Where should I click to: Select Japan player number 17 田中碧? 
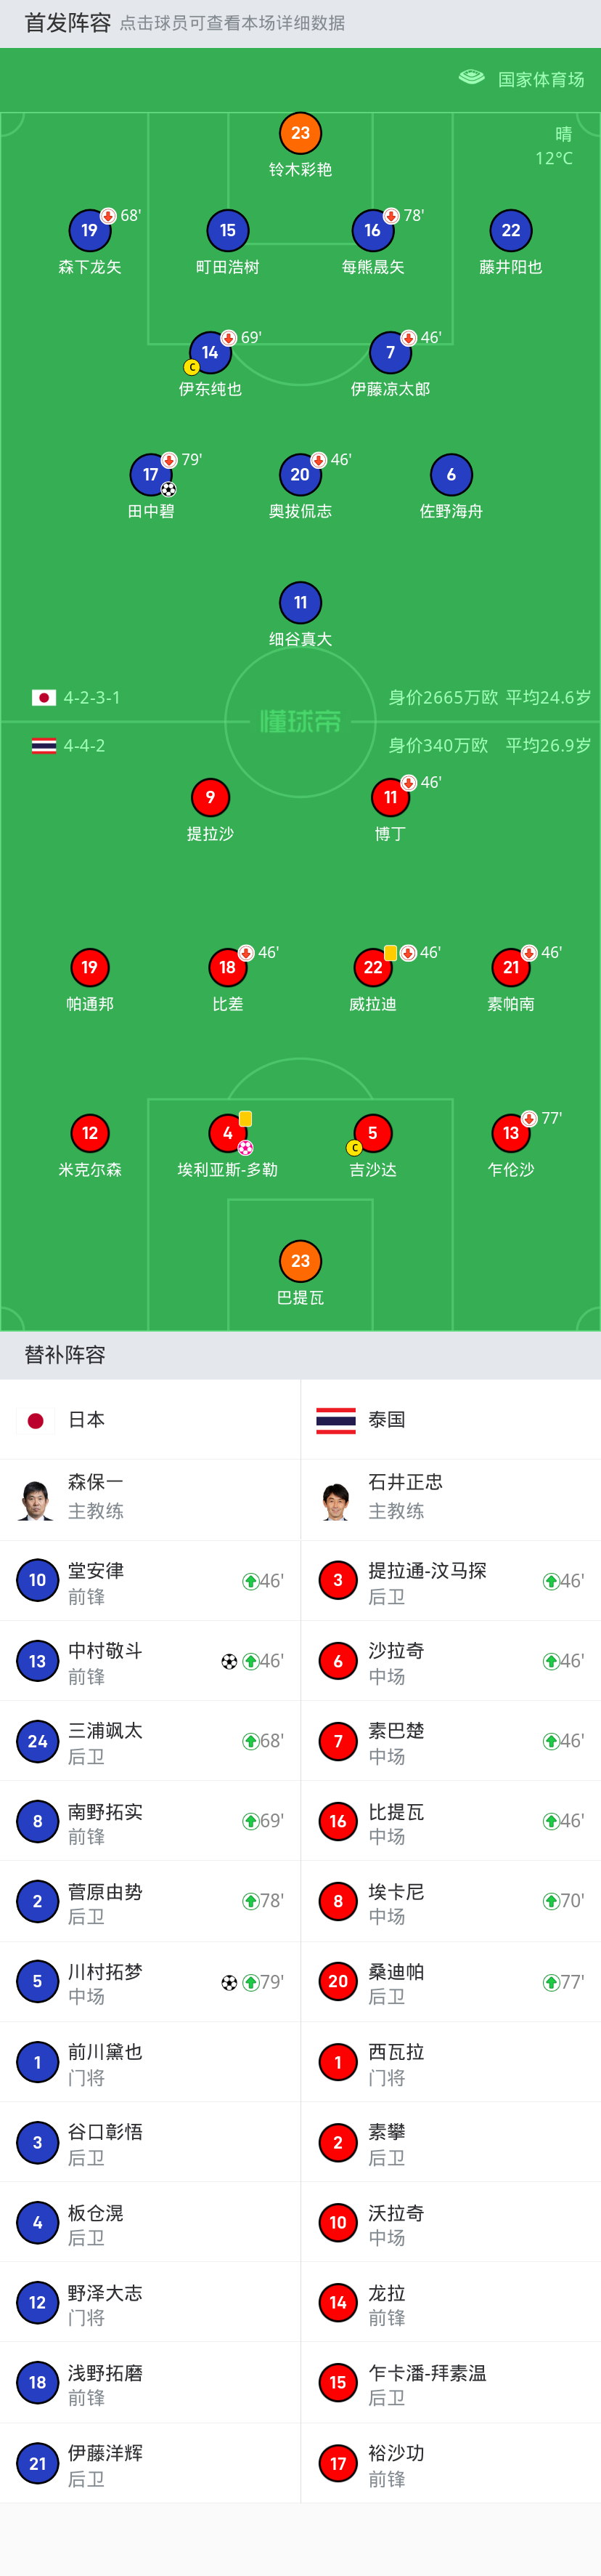(x=151, y=475)
